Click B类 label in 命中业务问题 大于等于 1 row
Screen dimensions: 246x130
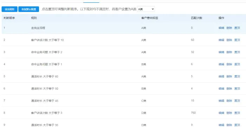click(144, 64)
